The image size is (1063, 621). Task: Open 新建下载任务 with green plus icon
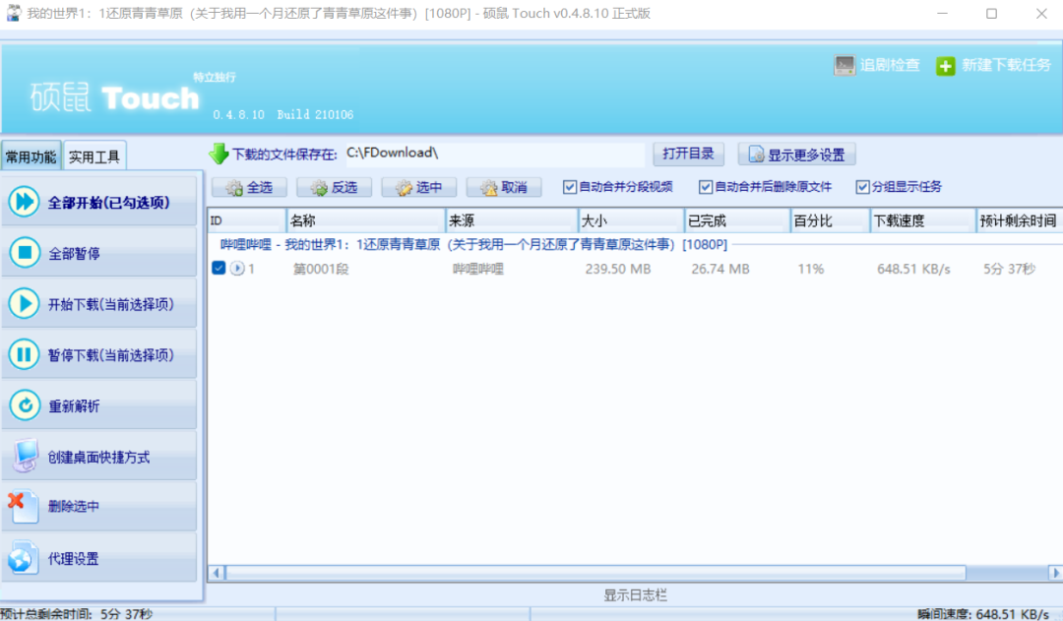(x=945, y=66)
